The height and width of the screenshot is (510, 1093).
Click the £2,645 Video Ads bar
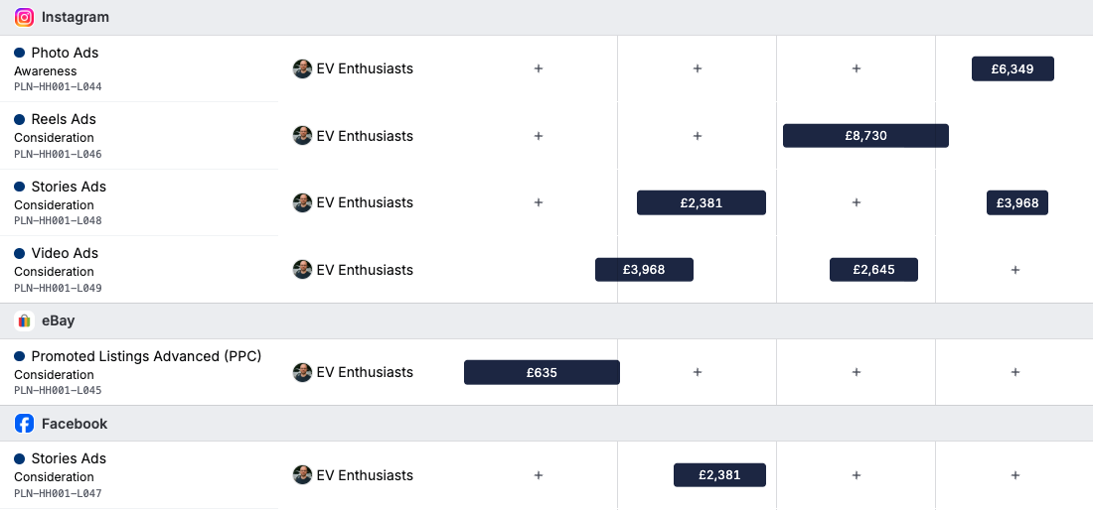873,270
